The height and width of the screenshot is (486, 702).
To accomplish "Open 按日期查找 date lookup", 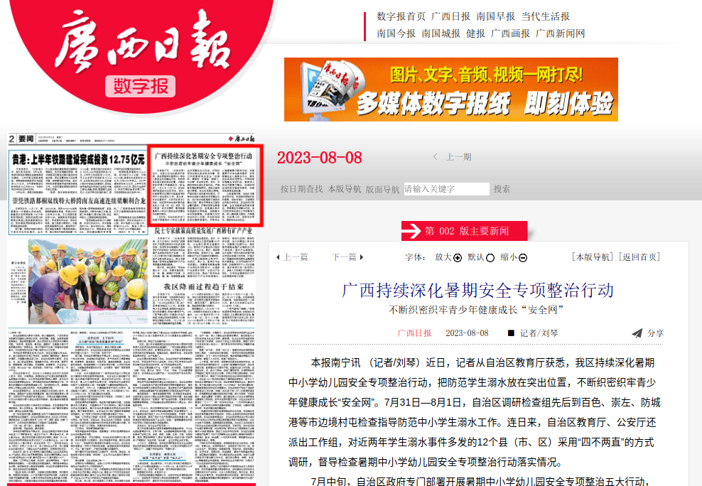I will click(301, 189).
